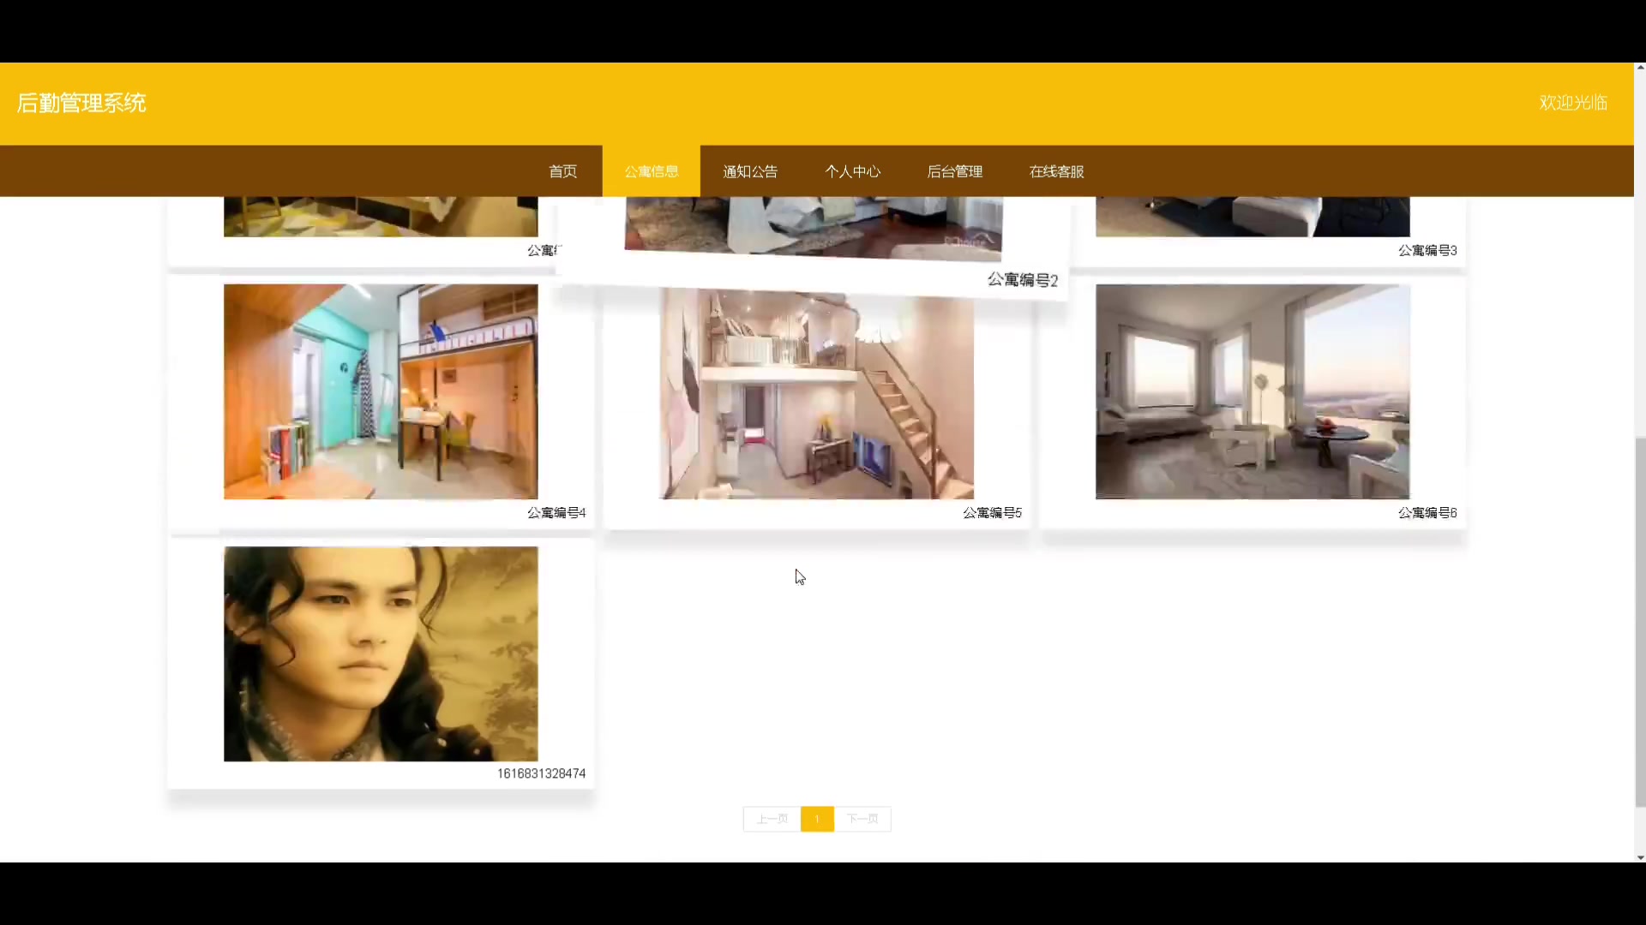Go to 通知公告 menu item
Screen dimensions: 1646x925
750,171
